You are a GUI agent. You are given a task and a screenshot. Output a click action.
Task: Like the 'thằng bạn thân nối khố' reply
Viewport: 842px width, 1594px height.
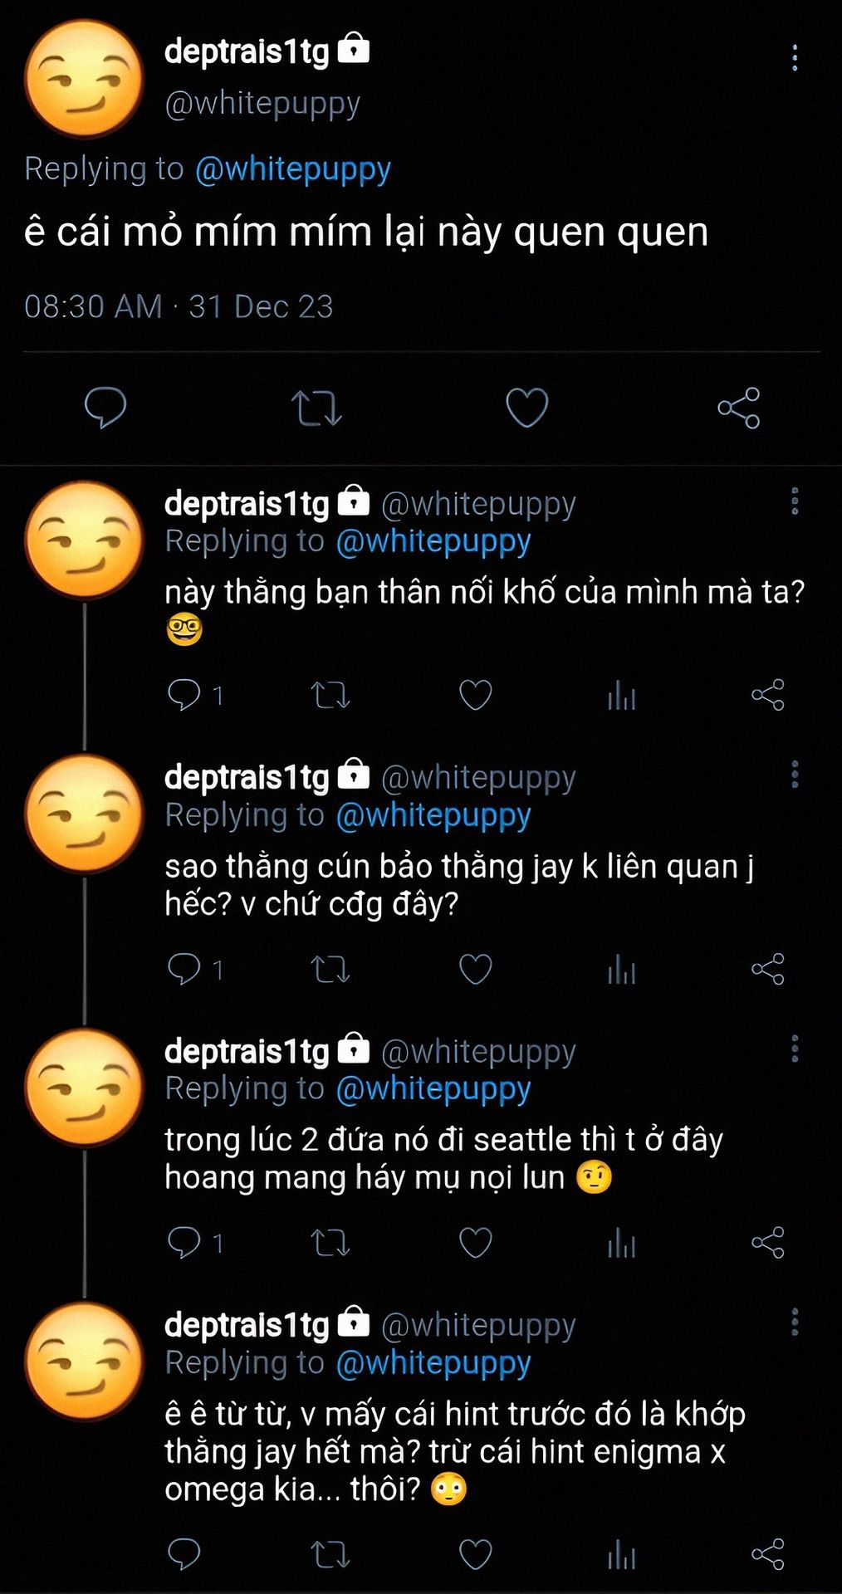pos(476,695)
